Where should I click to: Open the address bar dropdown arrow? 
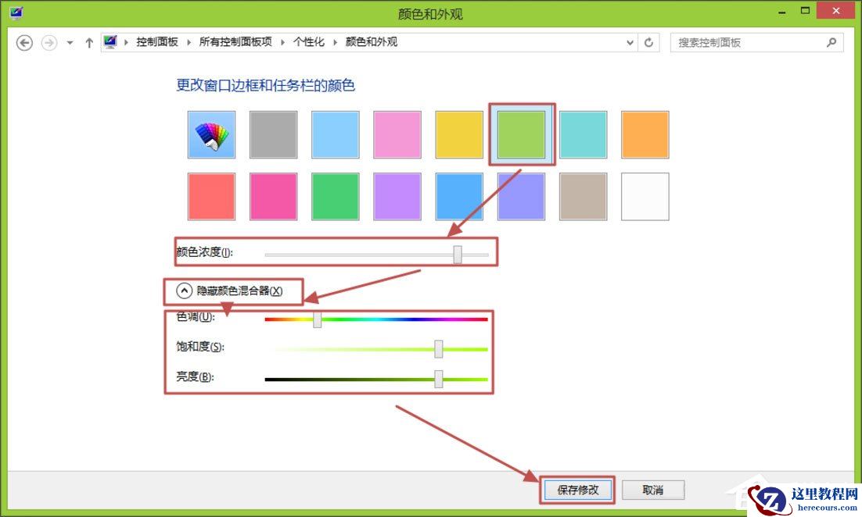[630, 42]
